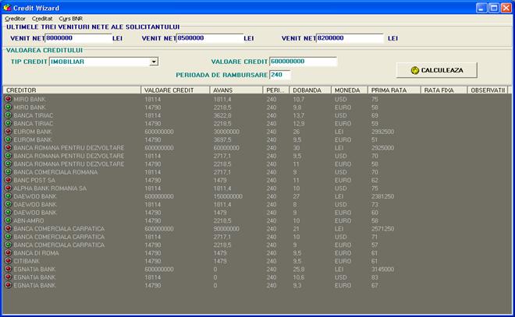Viewport: 515px width, 317px height.
Task: Click green icon of BANCA COMERCIALA CARPATICA USD row
Action: pyautogui.click(x=9, y=236)
